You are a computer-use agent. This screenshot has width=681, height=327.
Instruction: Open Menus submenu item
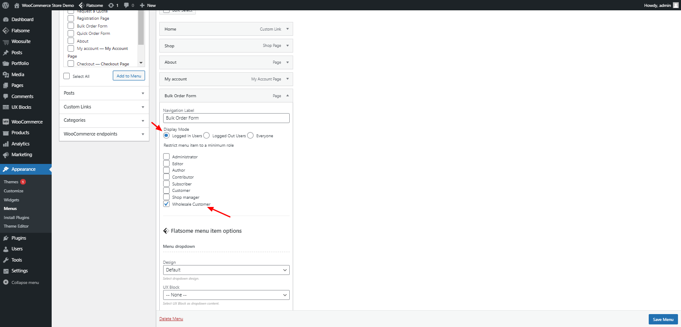pos(10,209)
